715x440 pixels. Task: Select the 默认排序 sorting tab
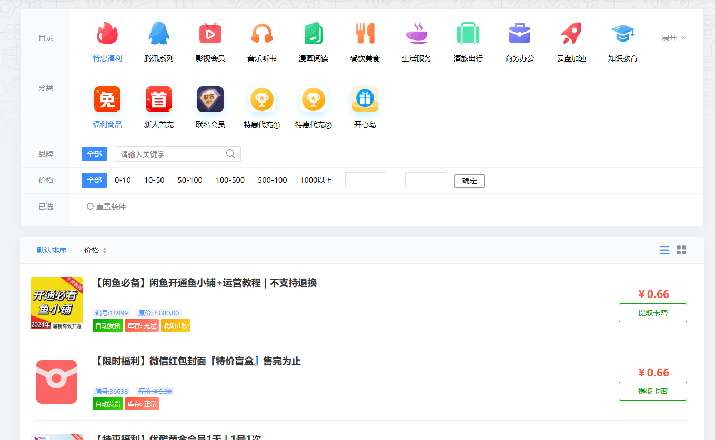coord(52,250)
